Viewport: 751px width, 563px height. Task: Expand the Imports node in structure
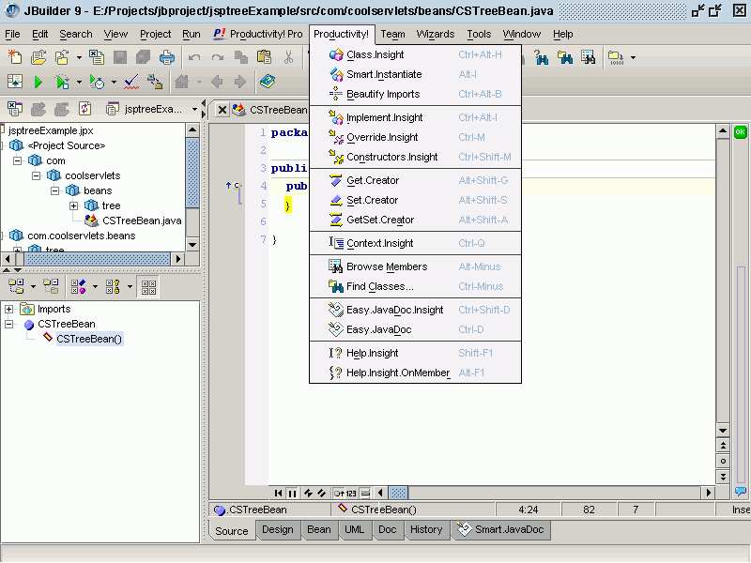(8, 310)
